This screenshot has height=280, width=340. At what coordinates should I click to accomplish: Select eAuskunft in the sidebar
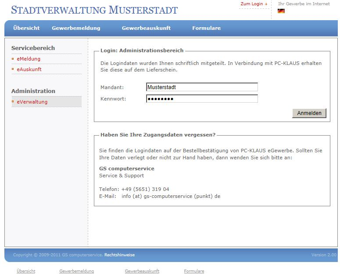click(x=29, y=69)
